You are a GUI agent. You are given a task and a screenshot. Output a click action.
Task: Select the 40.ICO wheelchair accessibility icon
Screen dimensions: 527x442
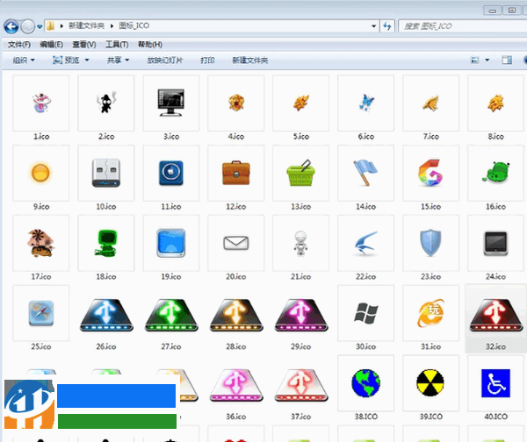495,383
